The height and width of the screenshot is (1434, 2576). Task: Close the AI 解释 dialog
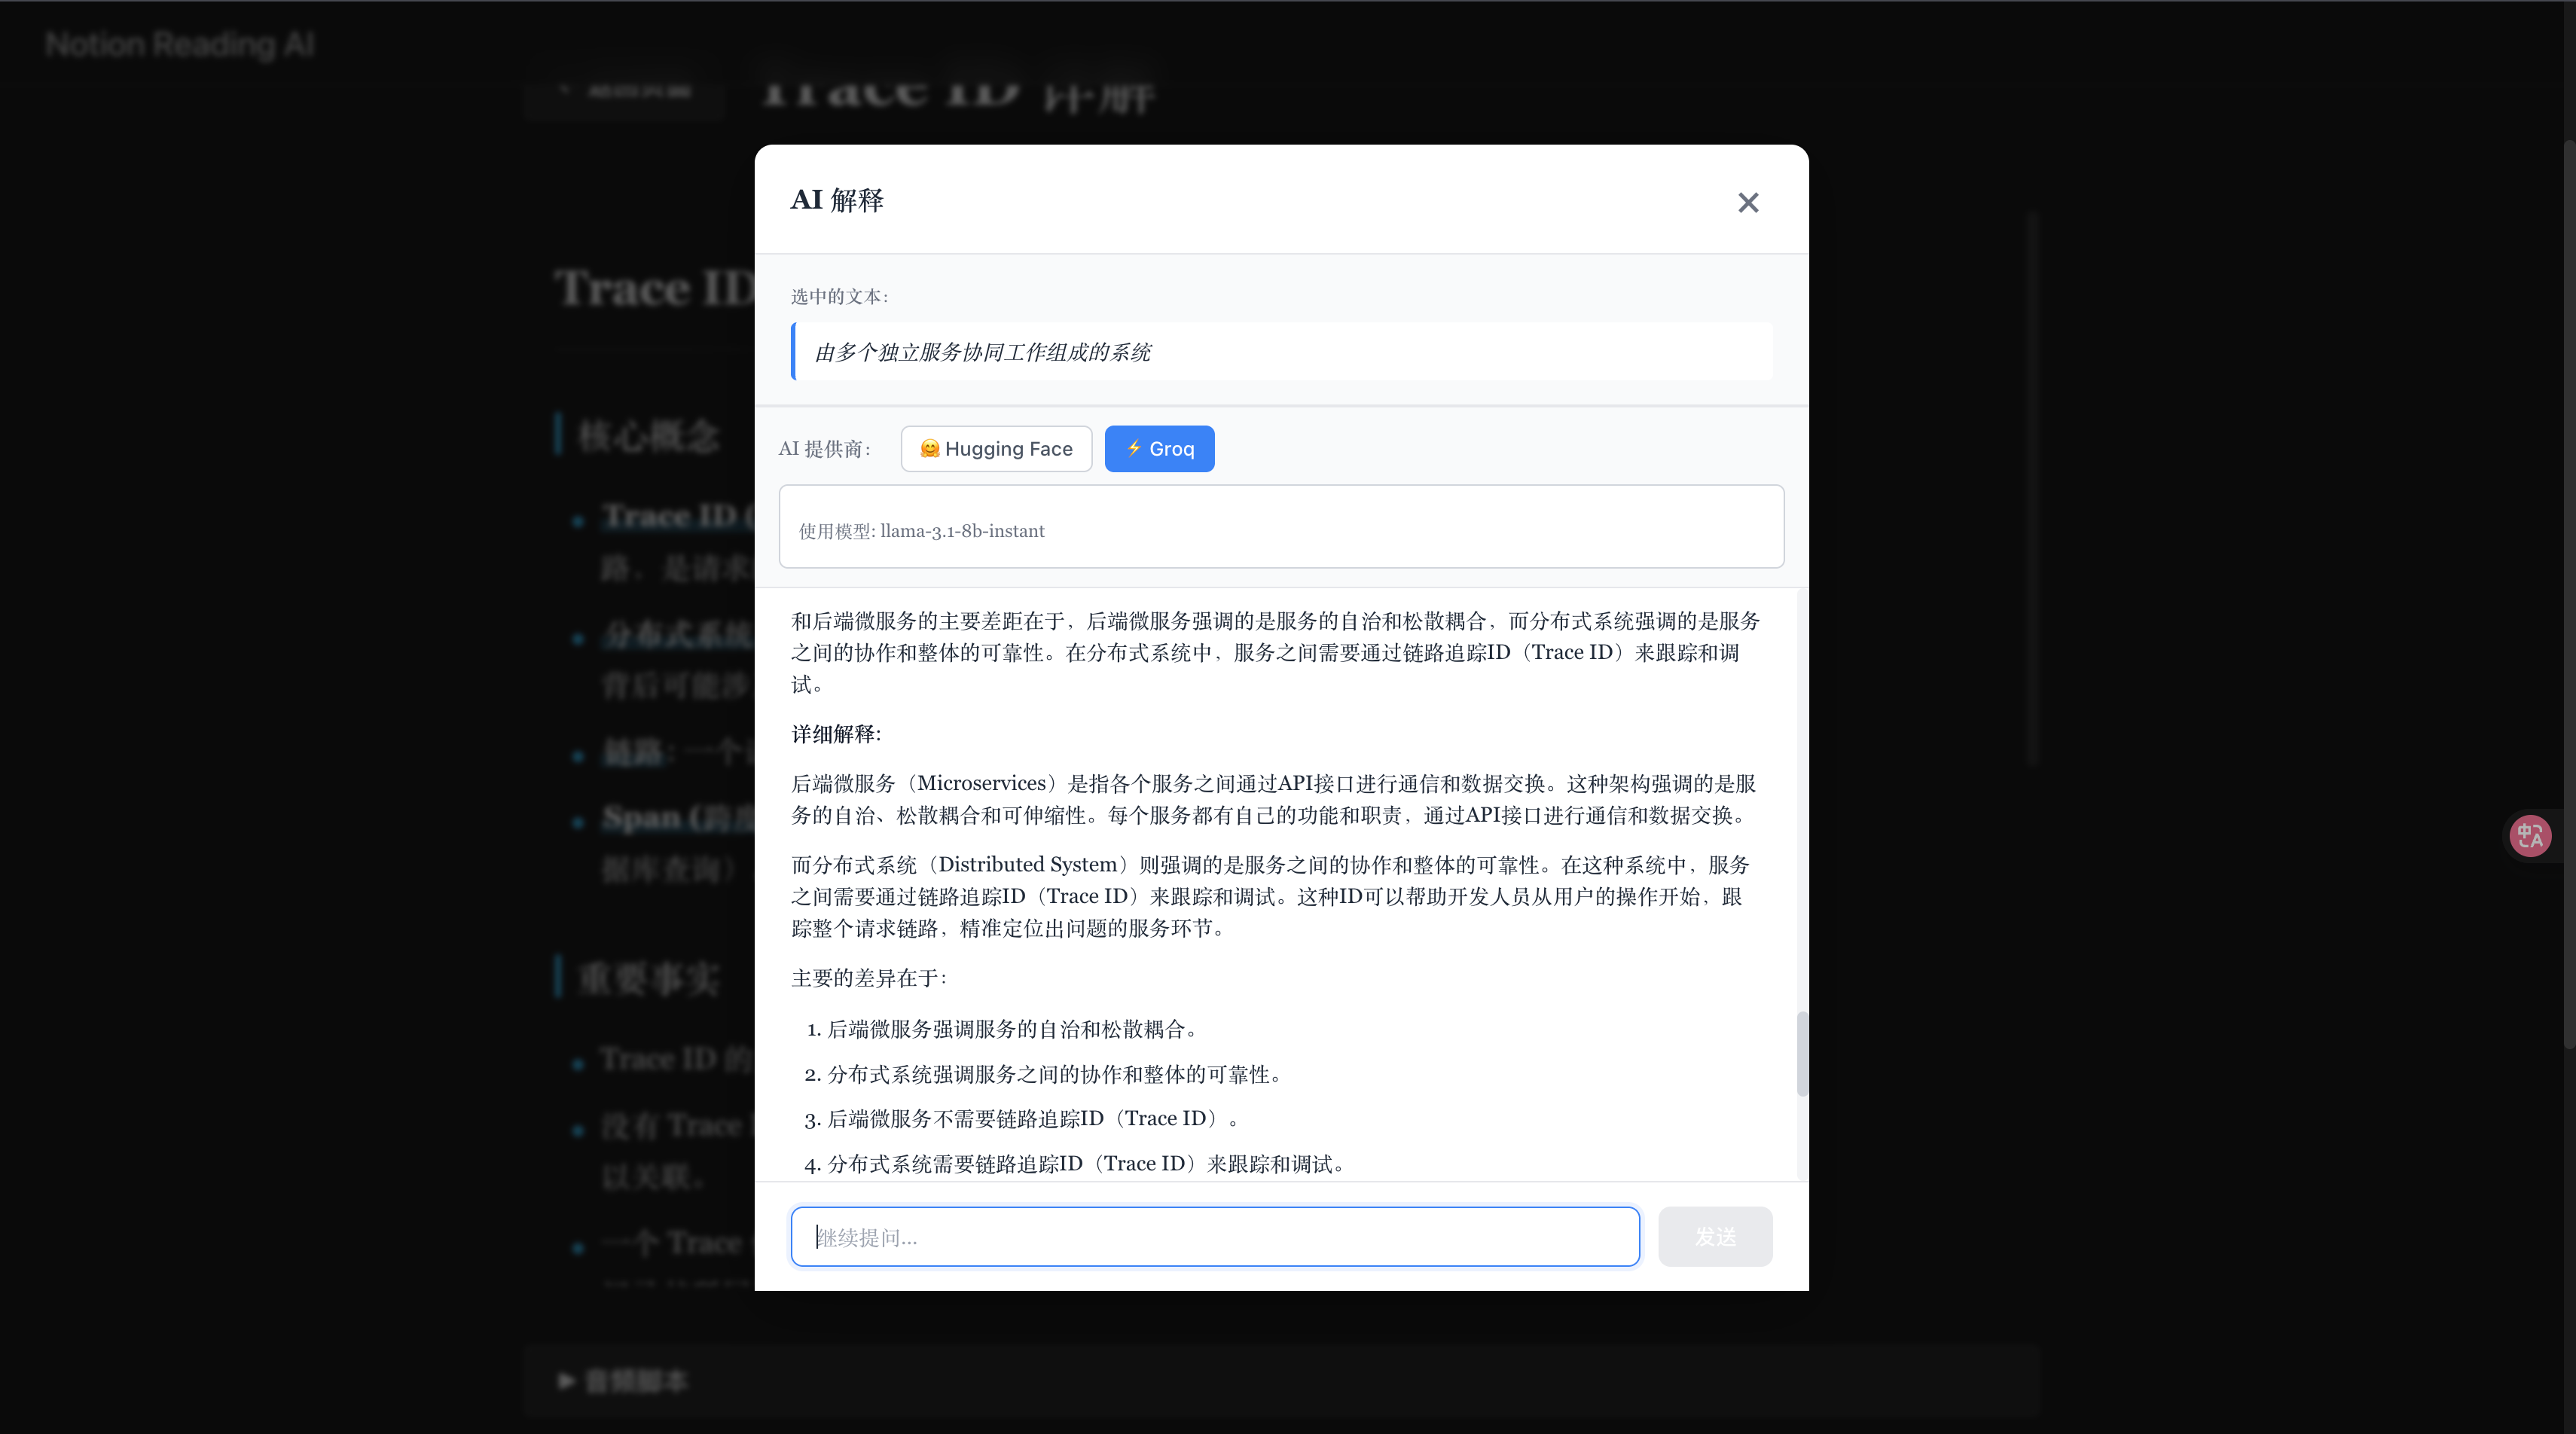pos(1747,203)
